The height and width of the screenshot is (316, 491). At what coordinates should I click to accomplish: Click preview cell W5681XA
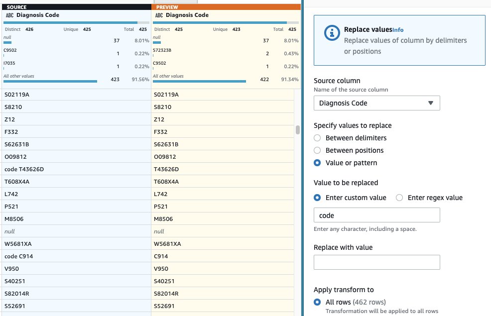[223, 244]
